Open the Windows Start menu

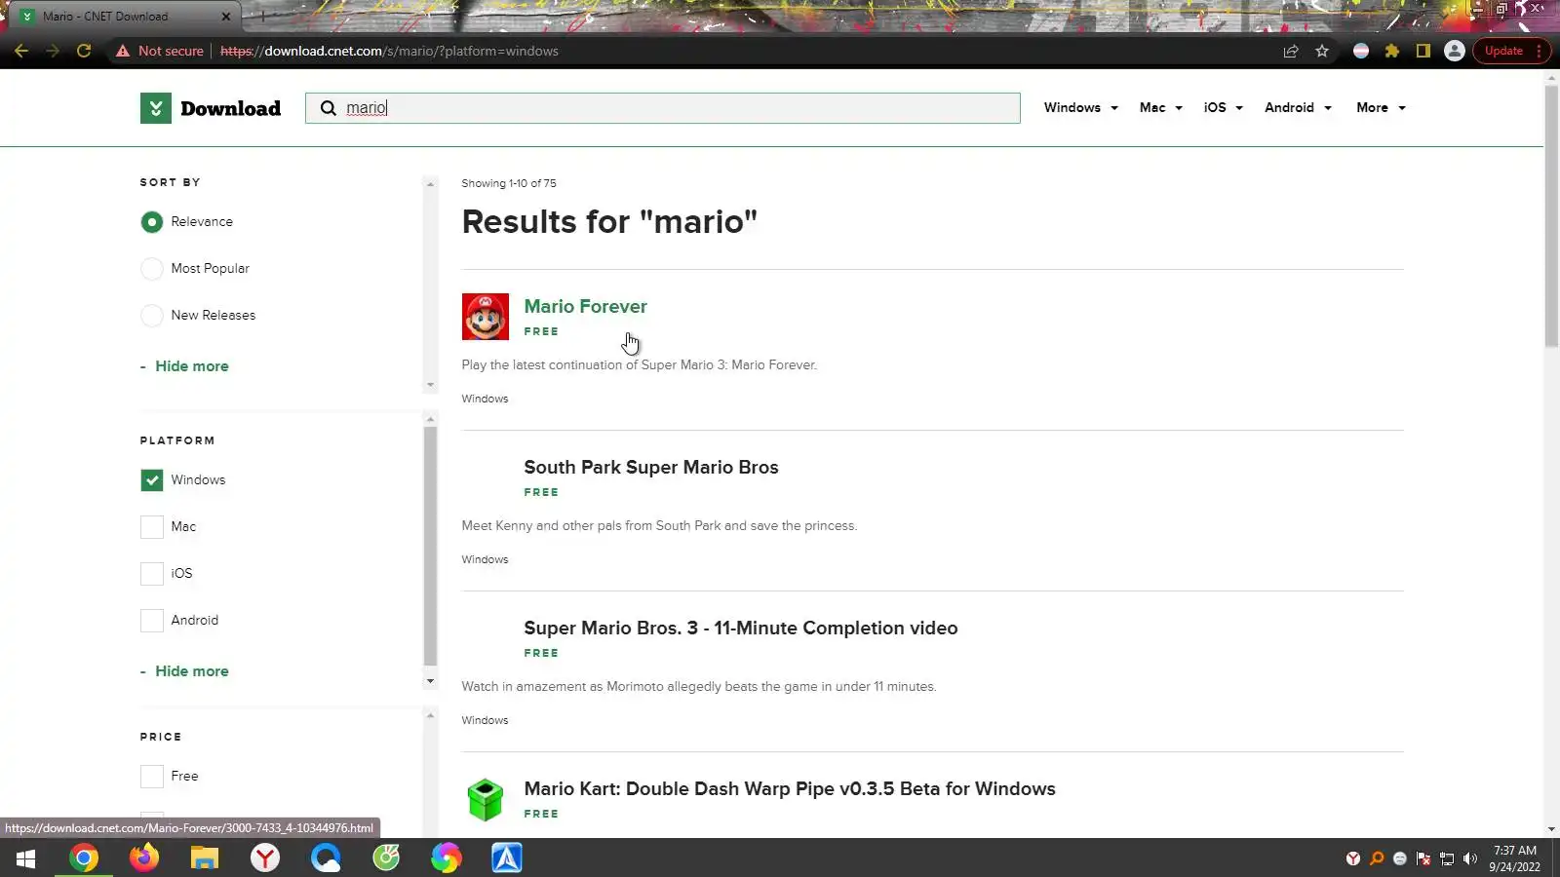click(25, 858)
